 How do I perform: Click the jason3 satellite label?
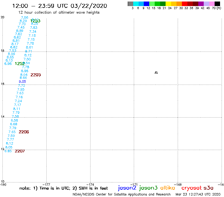pos(148,188)
